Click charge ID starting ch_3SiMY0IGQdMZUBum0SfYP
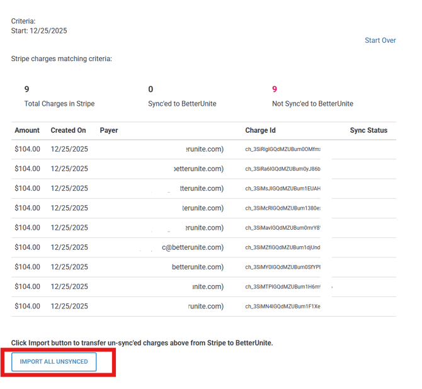Screen dimensions: 422x389 (283, 267)
